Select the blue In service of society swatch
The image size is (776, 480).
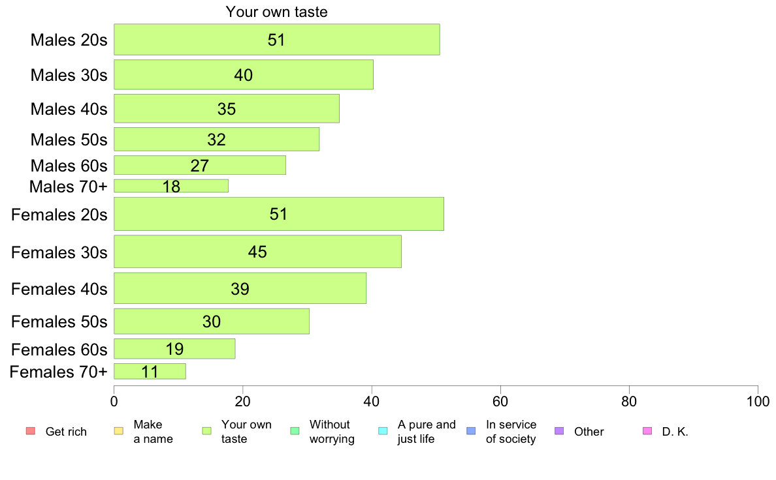coord(471,431)
